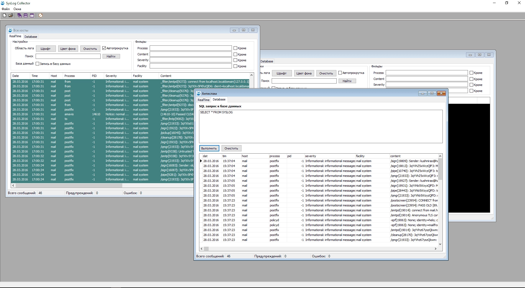The width and height of the screenshot is (525, 288).
Task: Select RealTime tab in Все хосты
Action: (x=15, y=36)
